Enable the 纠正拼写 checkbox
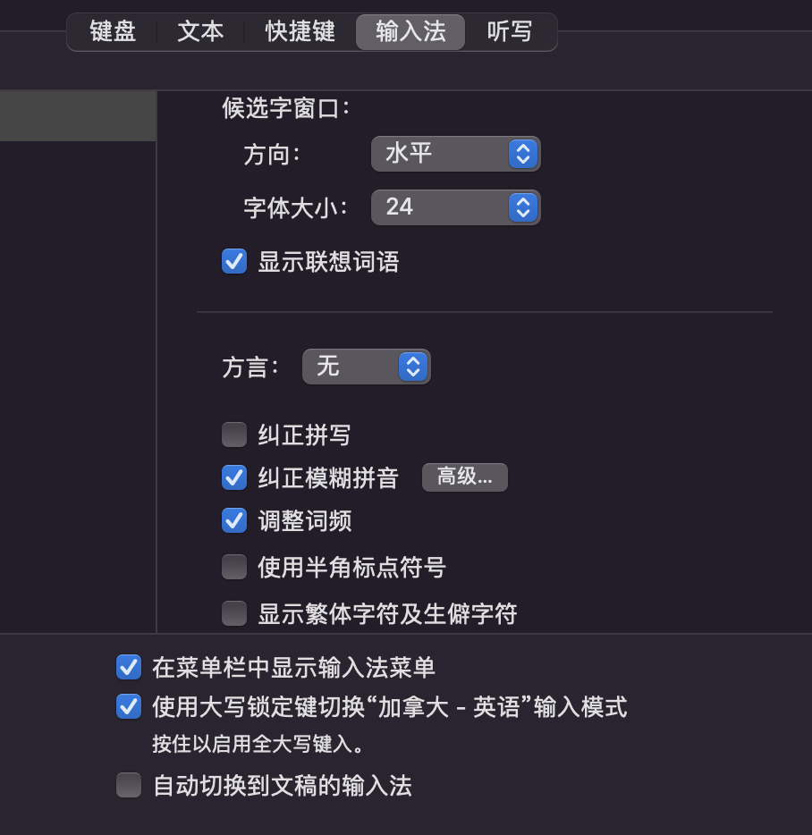This screenshot has width=812, height=835. (234, 435)
